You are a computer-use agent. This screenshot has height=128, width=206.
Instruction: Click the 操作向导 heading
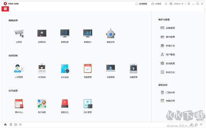point(163,85)
